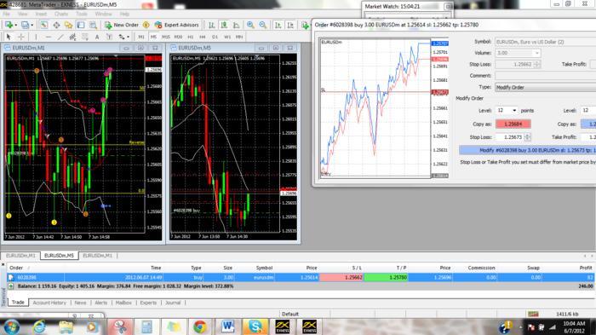Select the M5 timeframe button

(153, 37)
